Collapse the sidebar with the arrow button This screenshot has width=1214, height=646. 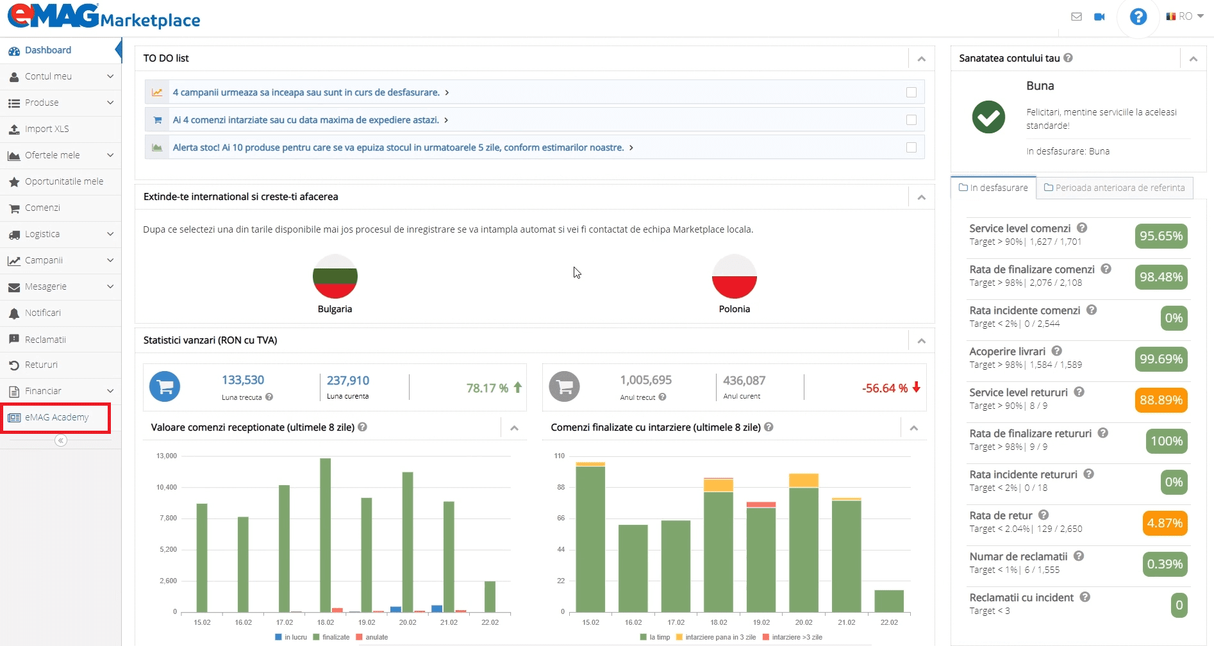point(61,440)
